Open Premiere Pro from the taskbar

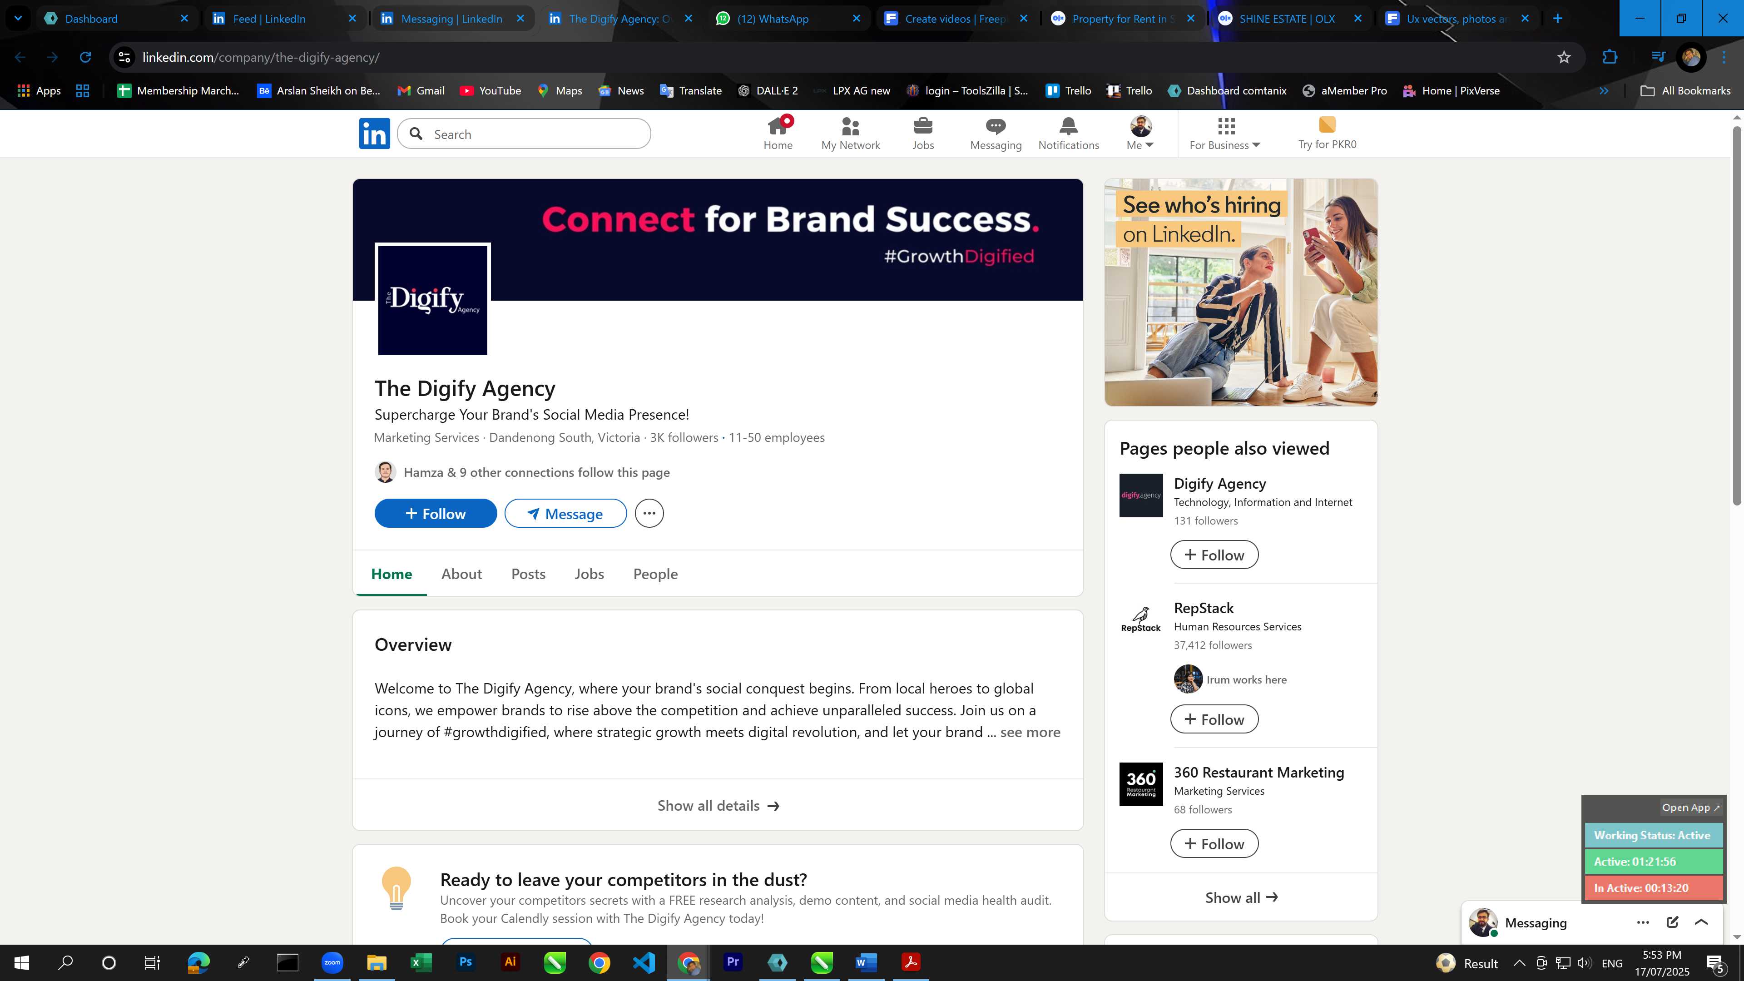pos(733,962)
